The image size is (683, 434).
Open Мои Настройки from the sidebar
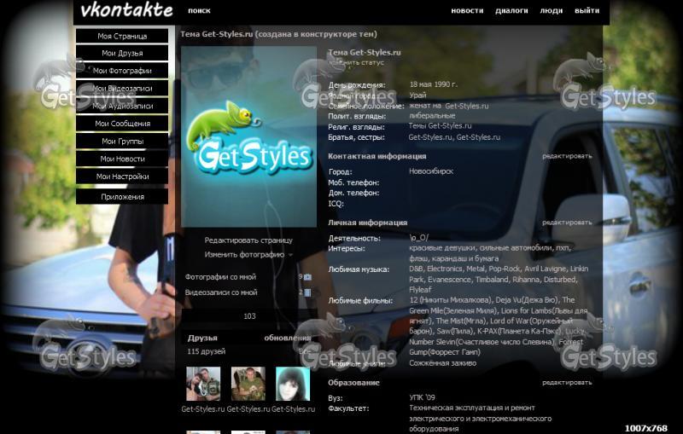pyautogui.click(x=122, y=176)
